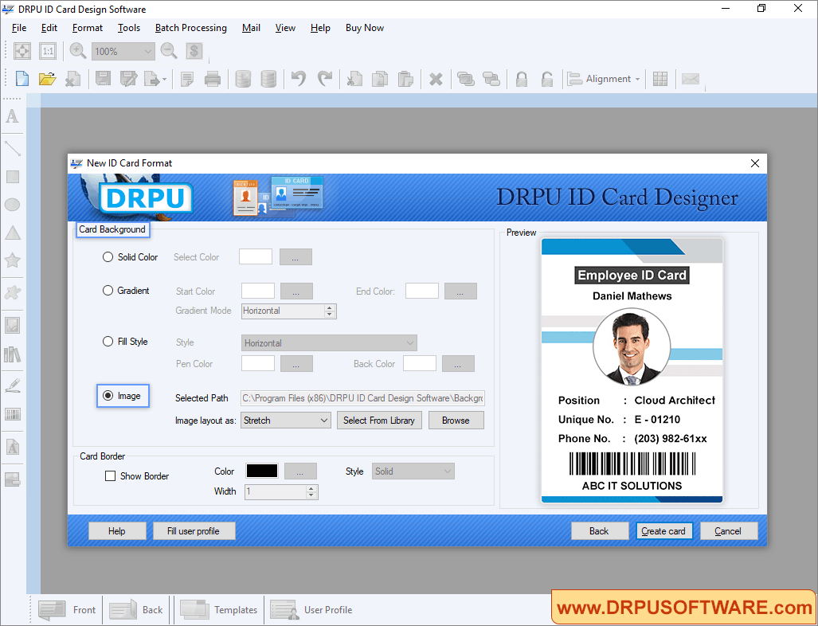Click the new document icon
The height and width of the screenshot is (626, 818).
click(22, 79)
